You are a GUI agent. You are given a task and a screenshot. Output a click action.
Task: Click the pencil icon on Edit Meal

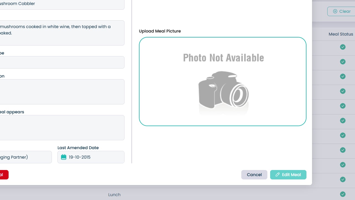click(x=277, y=175)
